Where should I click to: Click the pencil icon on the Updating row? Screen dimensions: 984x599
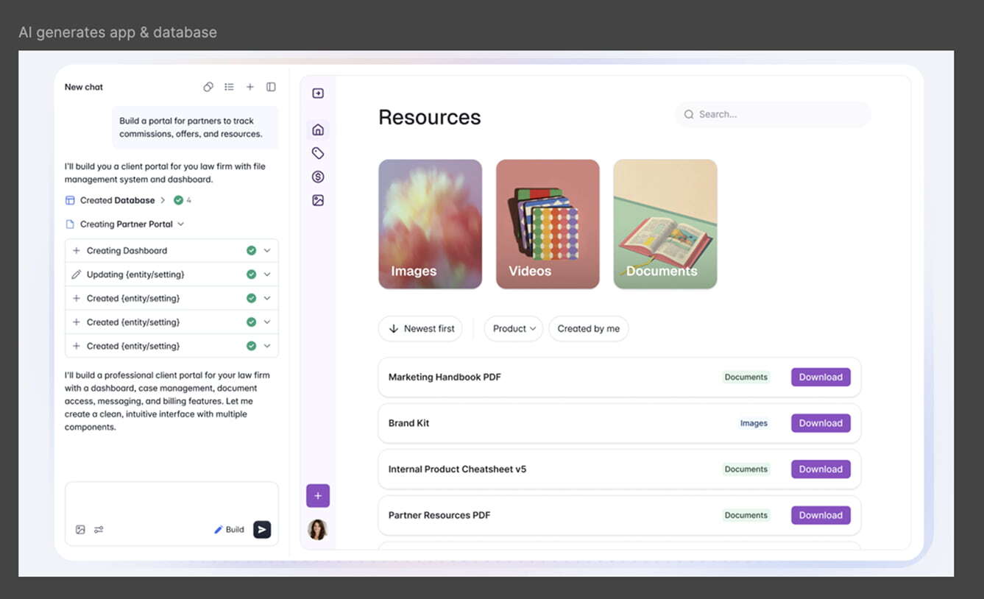pyautogui.click(x=77, y=274)
